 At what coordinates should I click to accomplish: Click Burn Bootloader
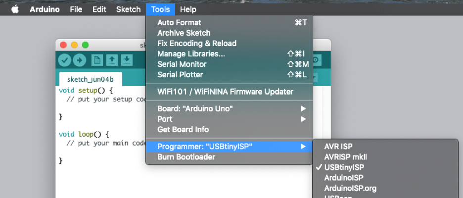click(186, 157)
